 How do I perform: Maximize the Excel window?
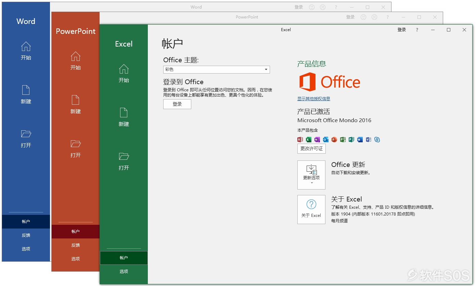(x=449, y=30)
